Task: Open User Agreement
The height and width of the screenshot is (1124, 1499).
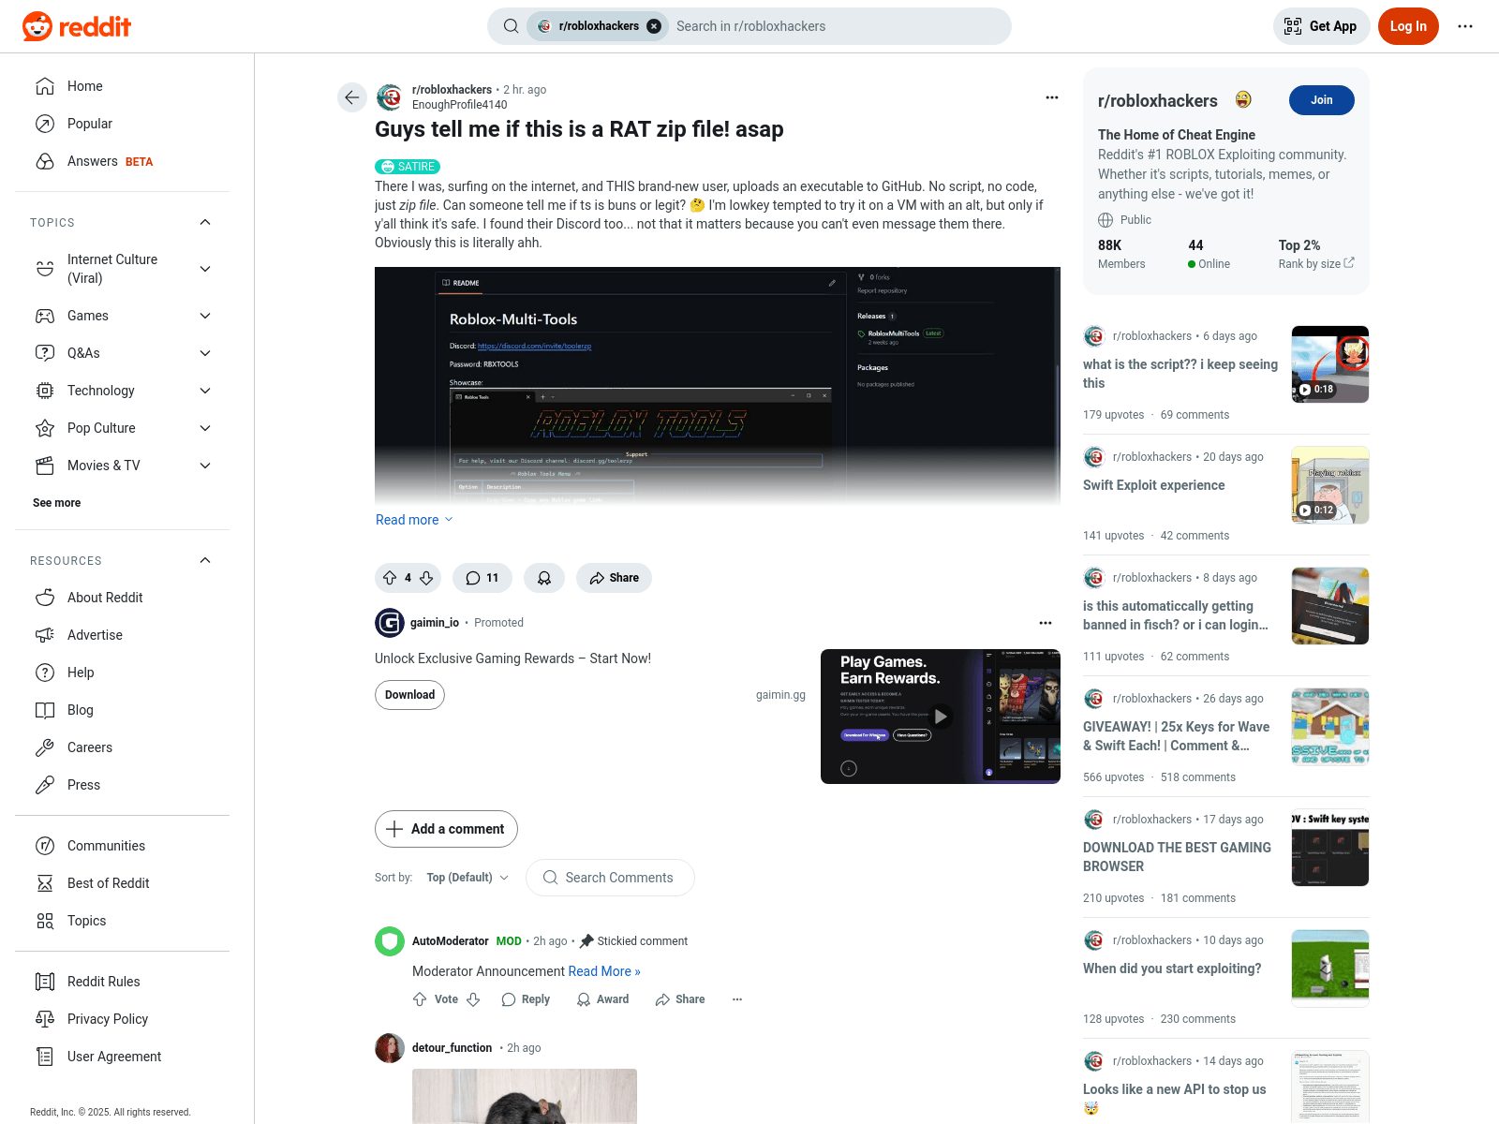Action: pyautogui.click(x=122, y=1057)
